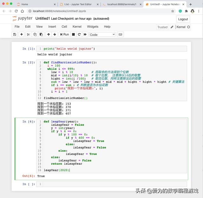
Task: Open the Help menu
Action: tap(107, 27)
